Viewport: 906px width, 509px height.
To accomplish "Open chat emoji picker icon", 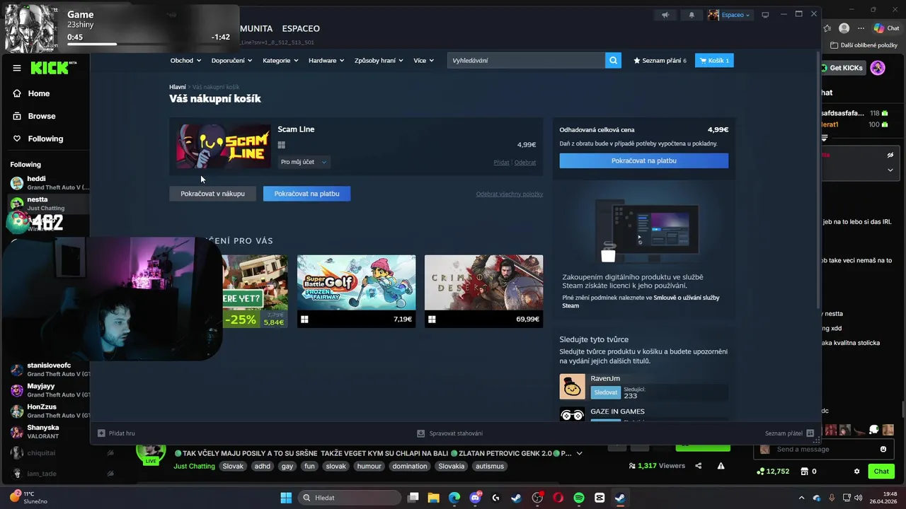I will point(883,449).
